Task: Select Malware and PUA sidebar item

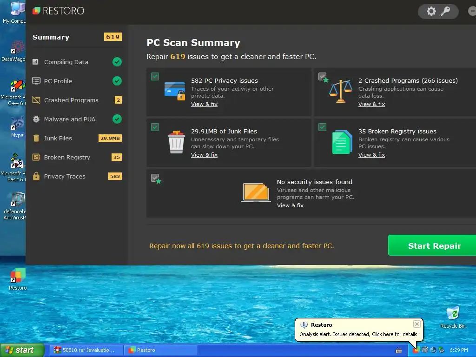Action: [77, 119]
